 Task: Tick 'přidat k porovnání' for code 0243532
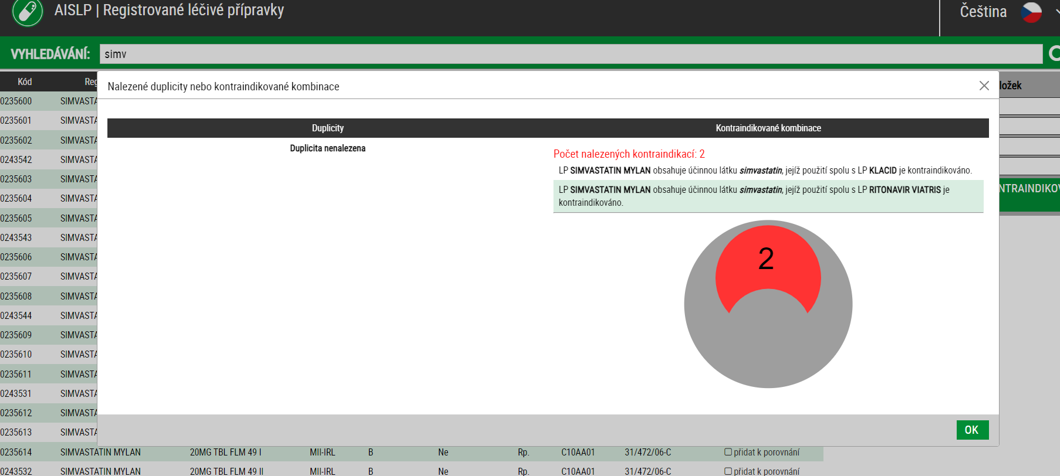728,471
